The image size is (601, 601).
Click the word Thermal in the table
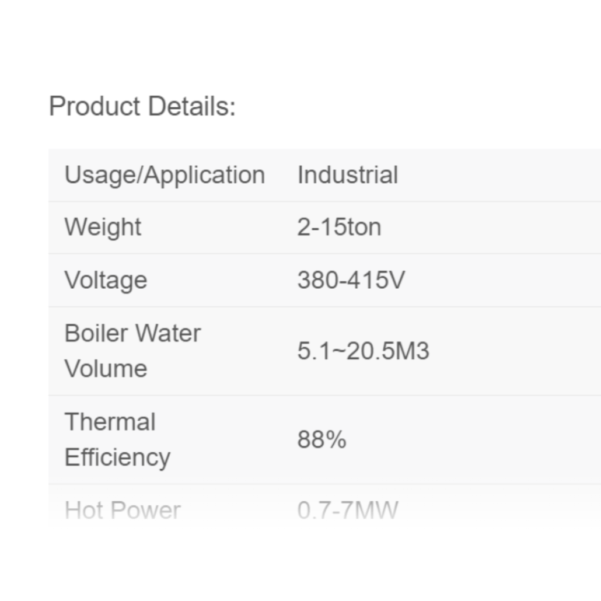click(110, 422)
